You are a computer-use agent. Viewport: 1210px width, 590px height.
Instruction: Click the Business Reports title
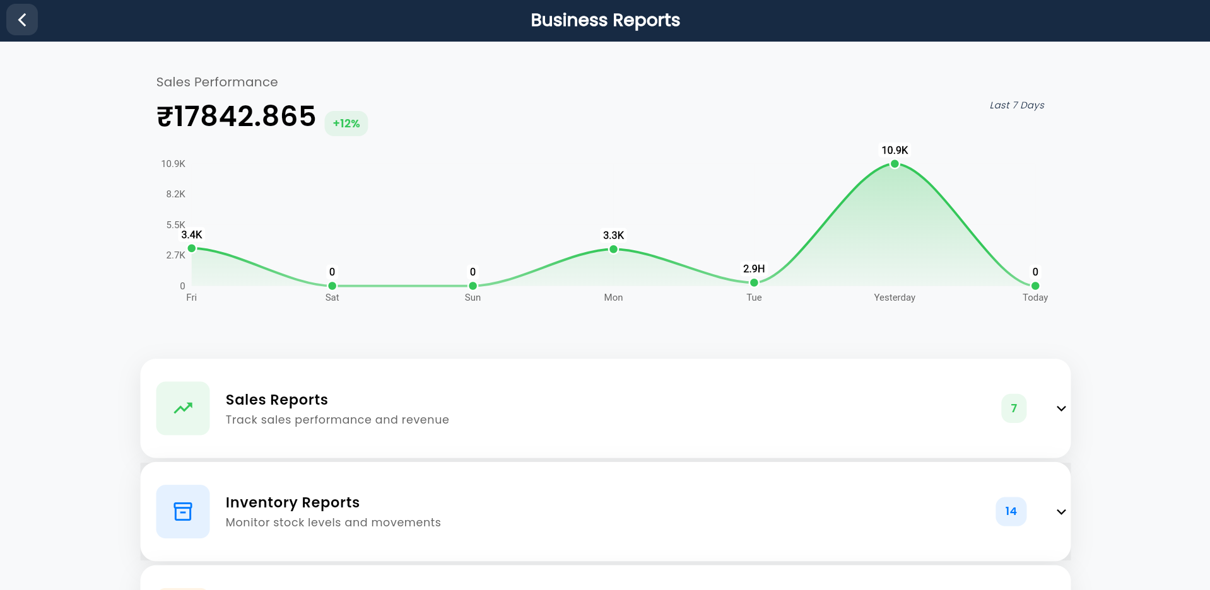(x=605, y=20)
